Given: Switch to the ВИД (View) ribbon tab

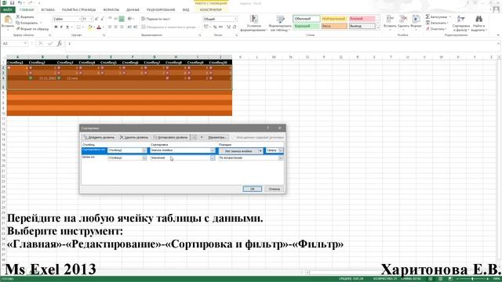Looking at the screenshot, I should [x=186, y=10].
